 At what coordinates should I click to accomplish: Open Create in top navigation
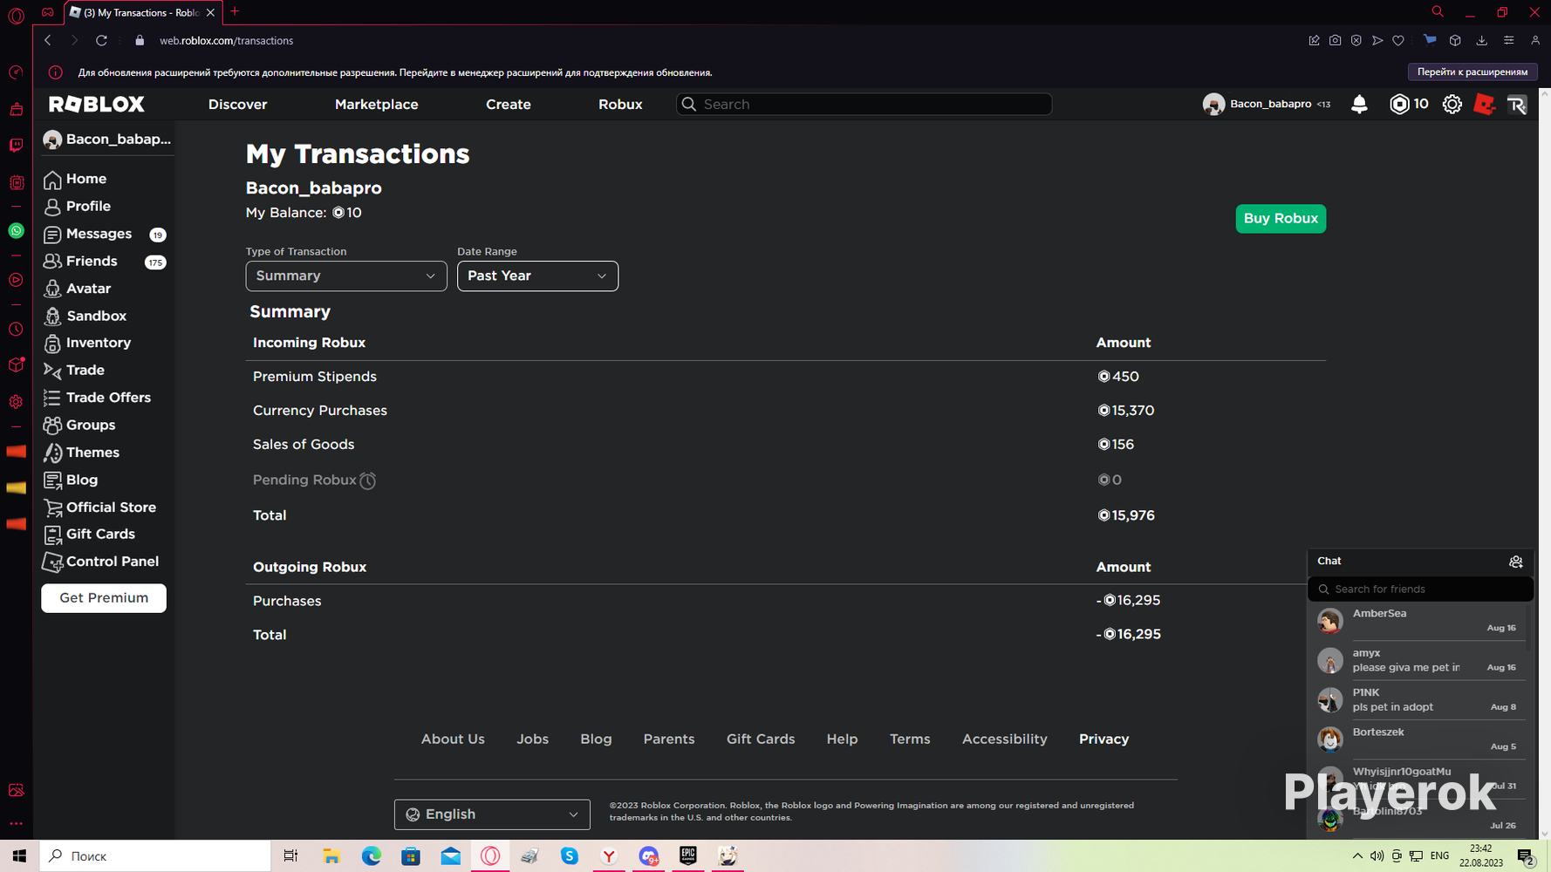[x=509, y=105]
